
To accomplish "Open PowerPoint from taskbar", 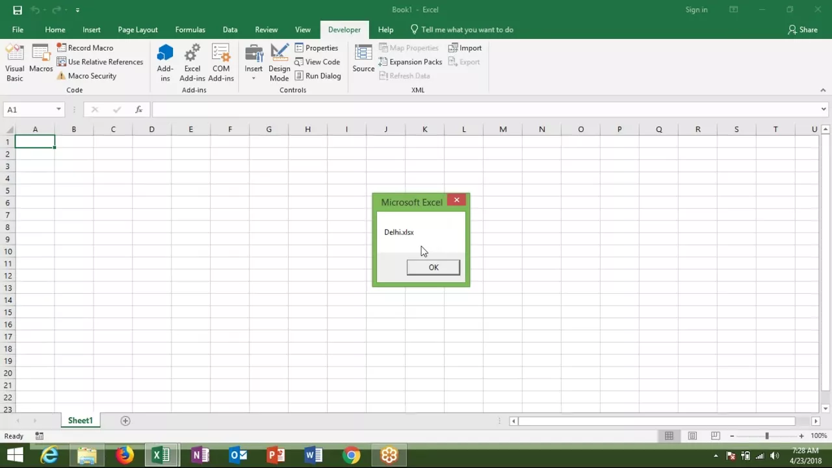I will (276, 455).
